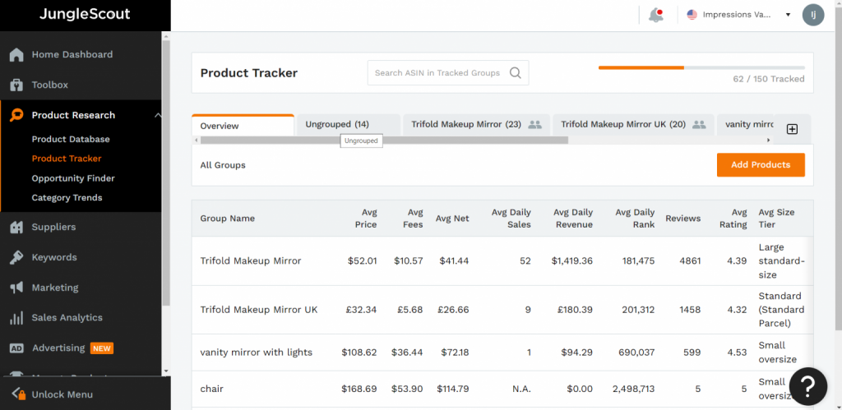842x410 pixels.
Task: Click the Avg Price column header
Action: pyautogui.click(x=366, y=219)
